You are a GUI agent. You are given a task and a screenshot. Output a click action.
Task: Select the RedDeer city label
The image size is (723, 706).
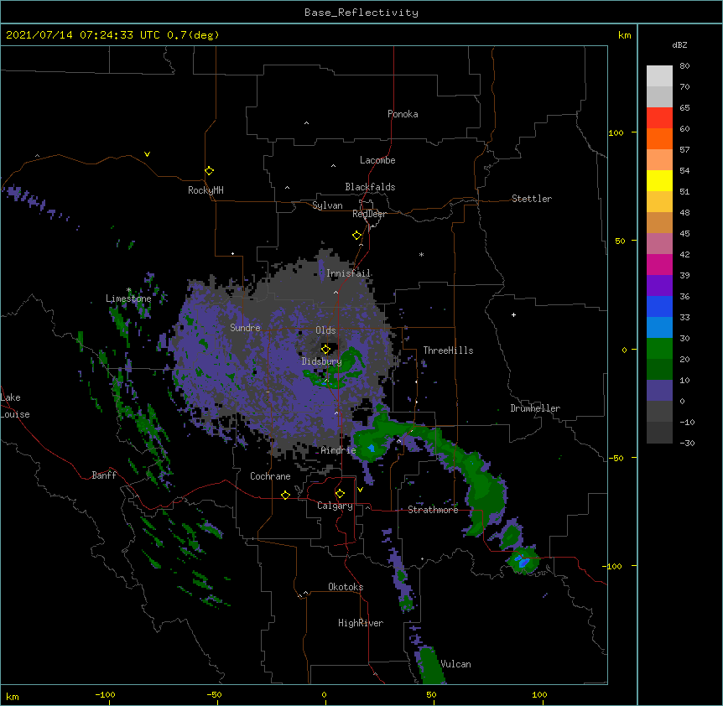tap(369, 214)
